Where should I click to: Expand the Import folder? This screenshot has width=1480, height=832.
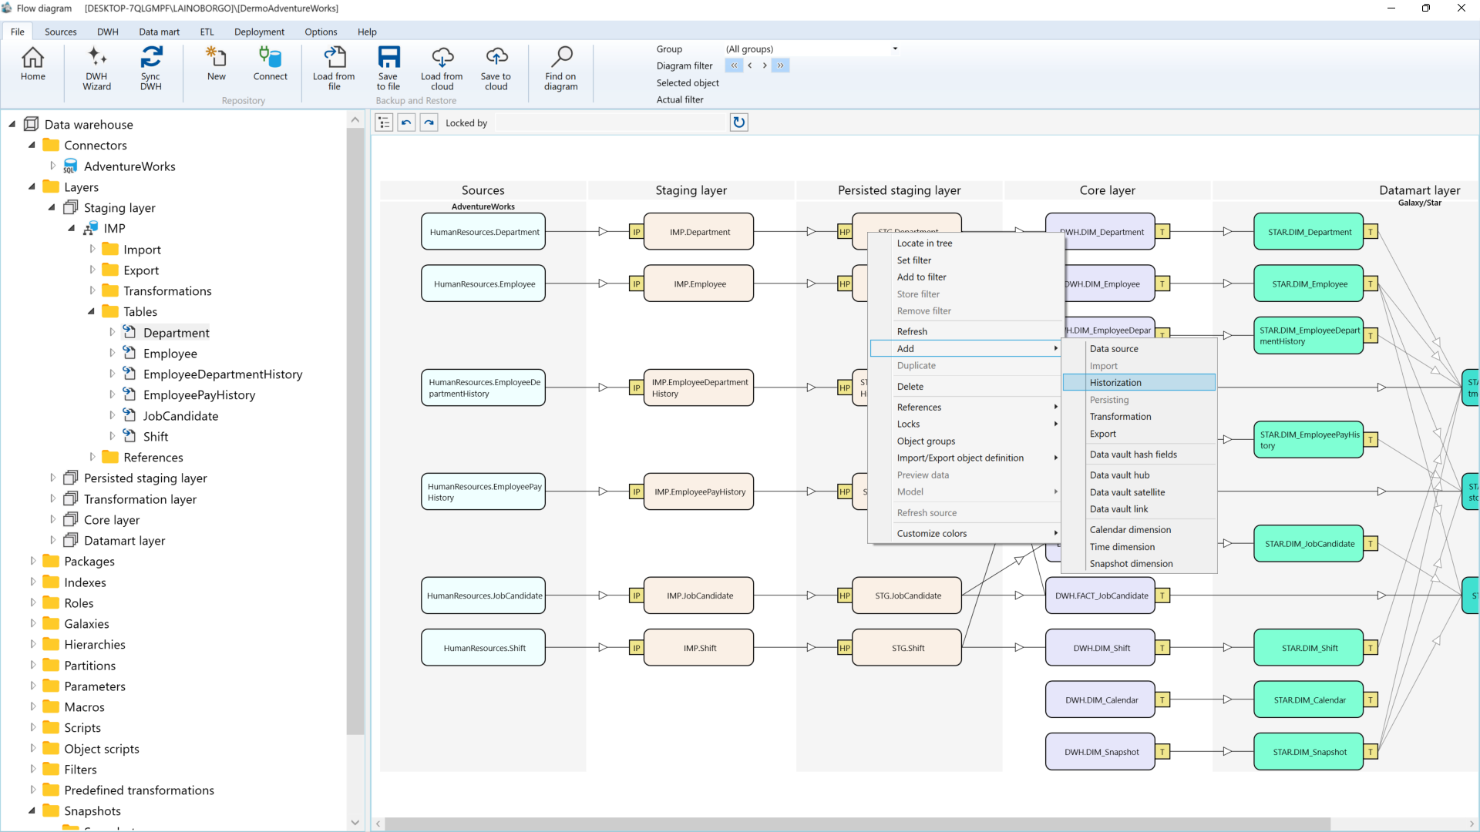pos(92,249)
